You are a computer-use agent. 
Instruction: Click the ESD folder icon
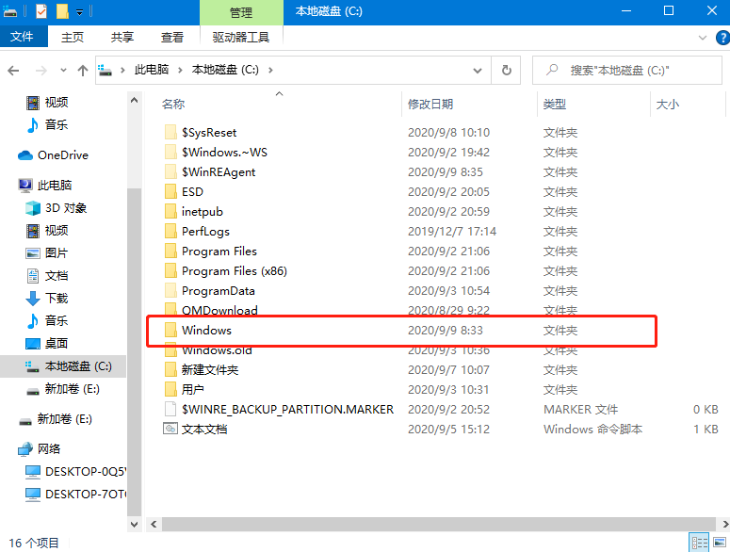coord(170,192)
